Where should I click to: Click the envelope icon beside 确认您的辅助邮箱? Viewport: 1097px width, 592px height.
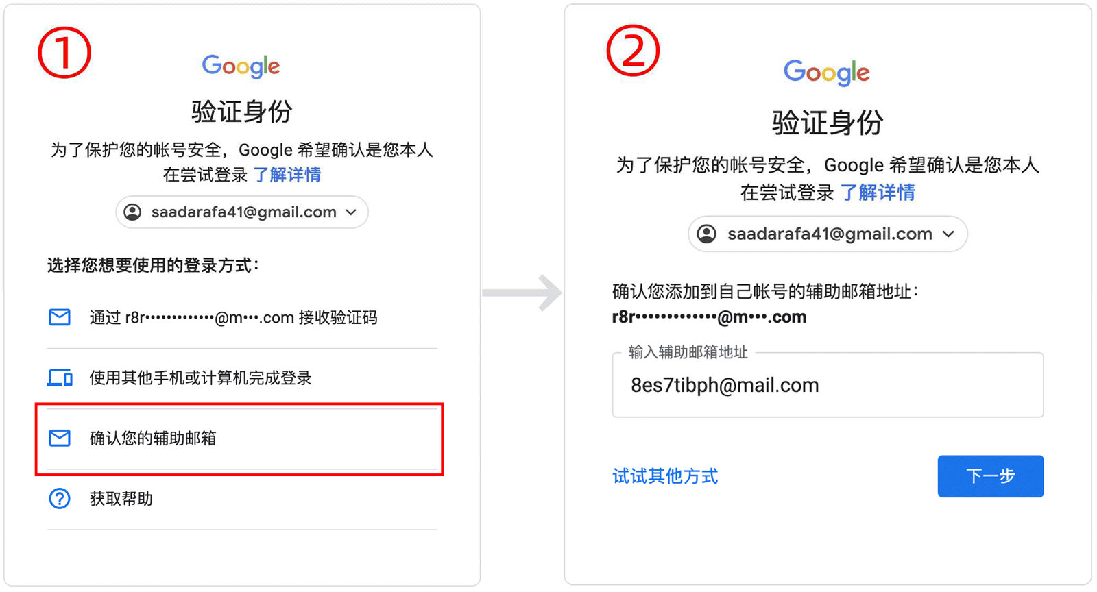[x=60, y=438]
